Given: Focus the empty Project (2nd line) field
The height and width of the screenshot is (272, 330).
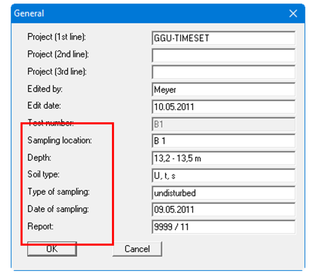Looking at the screenshot, I should pyautogui.click(x=223, y=56).
